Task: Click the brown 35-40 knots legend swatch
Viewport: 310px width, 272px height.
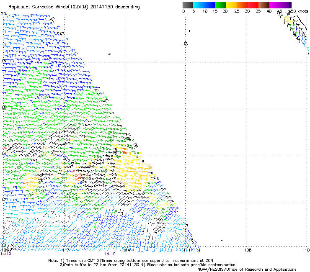Action: [264, 5]
